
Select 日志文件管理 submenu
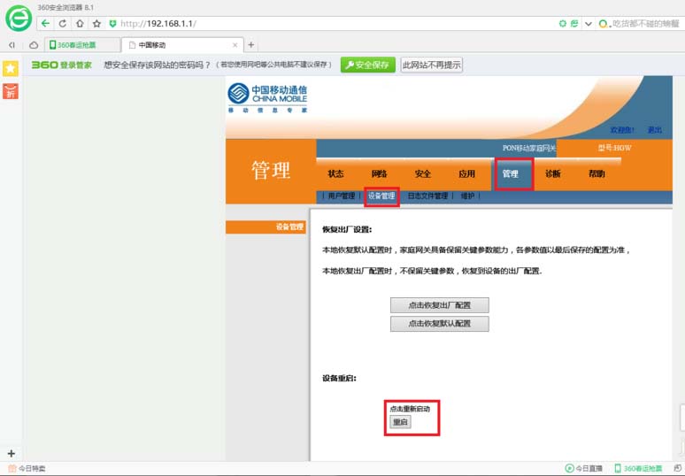point(427,196)
